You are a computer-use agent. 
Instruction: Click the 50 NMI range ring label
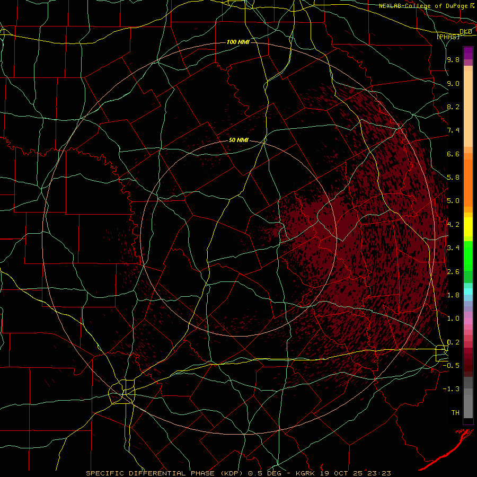[238, 140]
